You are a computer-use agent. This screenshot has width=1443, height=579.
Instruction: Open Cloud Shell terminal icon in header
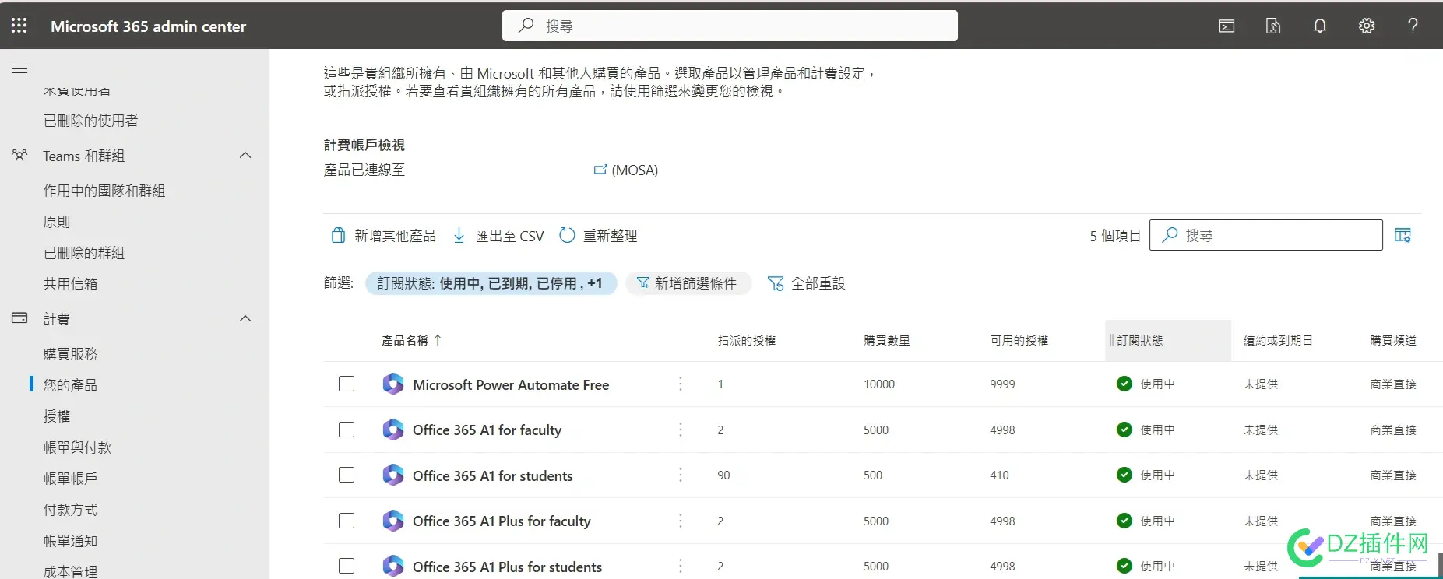[x=1227, y=26]
